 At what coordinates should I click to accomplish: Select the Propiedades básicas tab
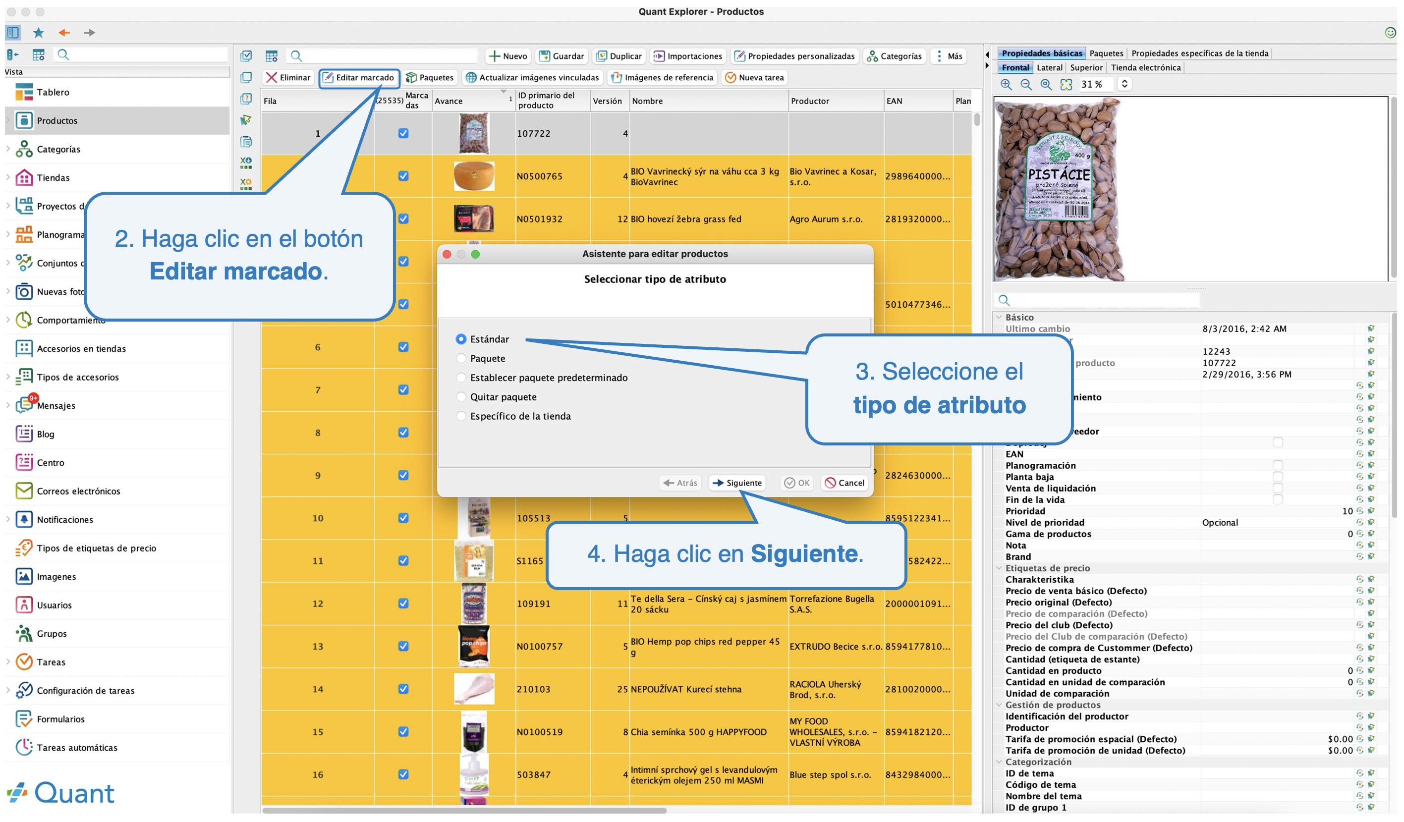tap(1042, 54)
